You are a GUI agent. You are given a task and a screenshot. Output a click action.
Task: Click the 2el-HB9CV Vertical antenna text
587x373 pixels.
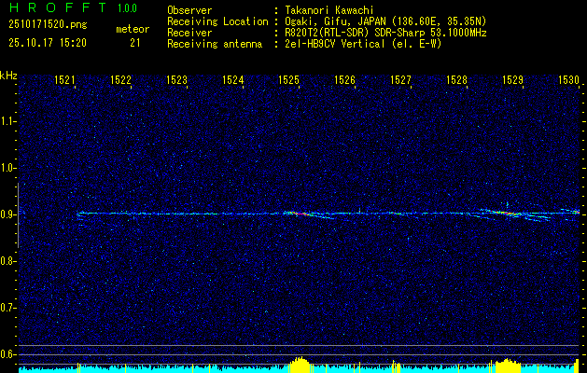point(361,44)
